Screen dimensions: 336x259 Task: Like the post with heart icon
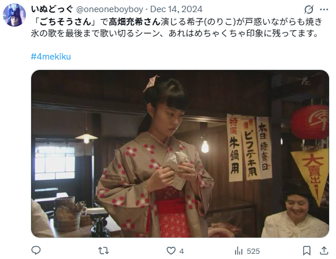[x=171, y=251]
